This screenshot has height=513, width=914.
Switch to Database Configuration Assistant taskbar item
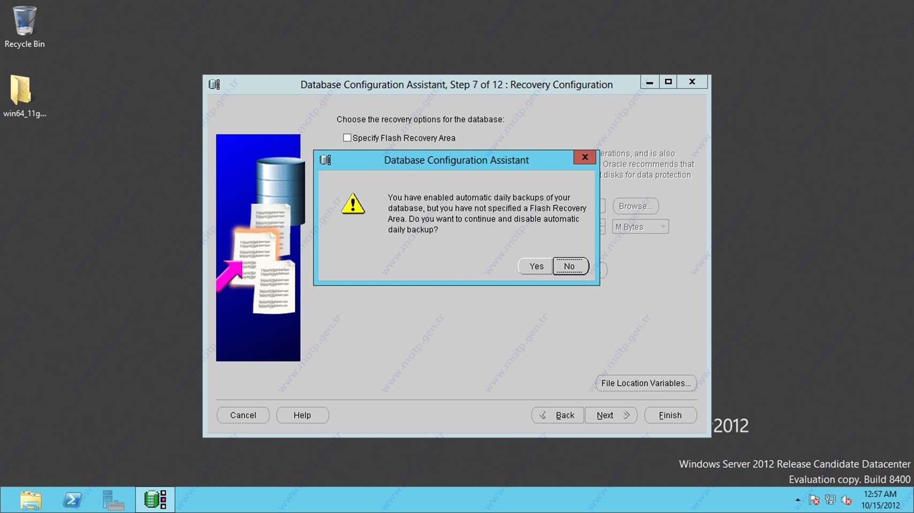155,500
